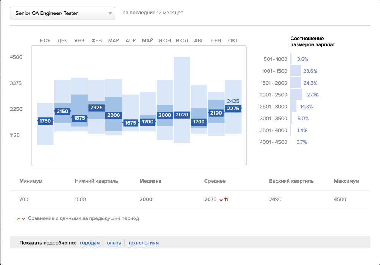
Task: Click the ОКТ median label 2275
Action: click(233, 109)
